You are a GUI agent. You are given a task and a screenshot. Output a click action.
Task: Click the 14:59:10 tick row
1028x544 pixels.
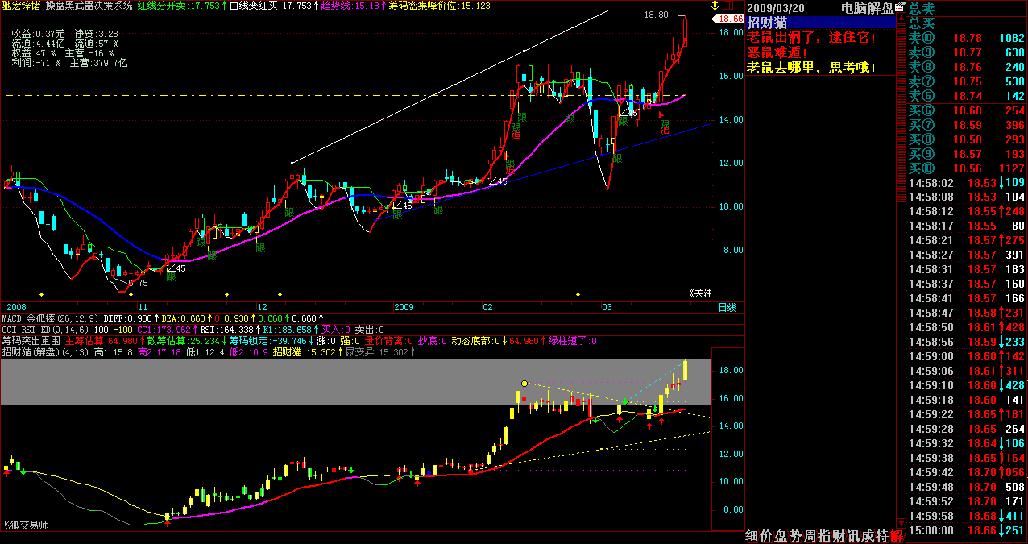[x=967, y=385]
